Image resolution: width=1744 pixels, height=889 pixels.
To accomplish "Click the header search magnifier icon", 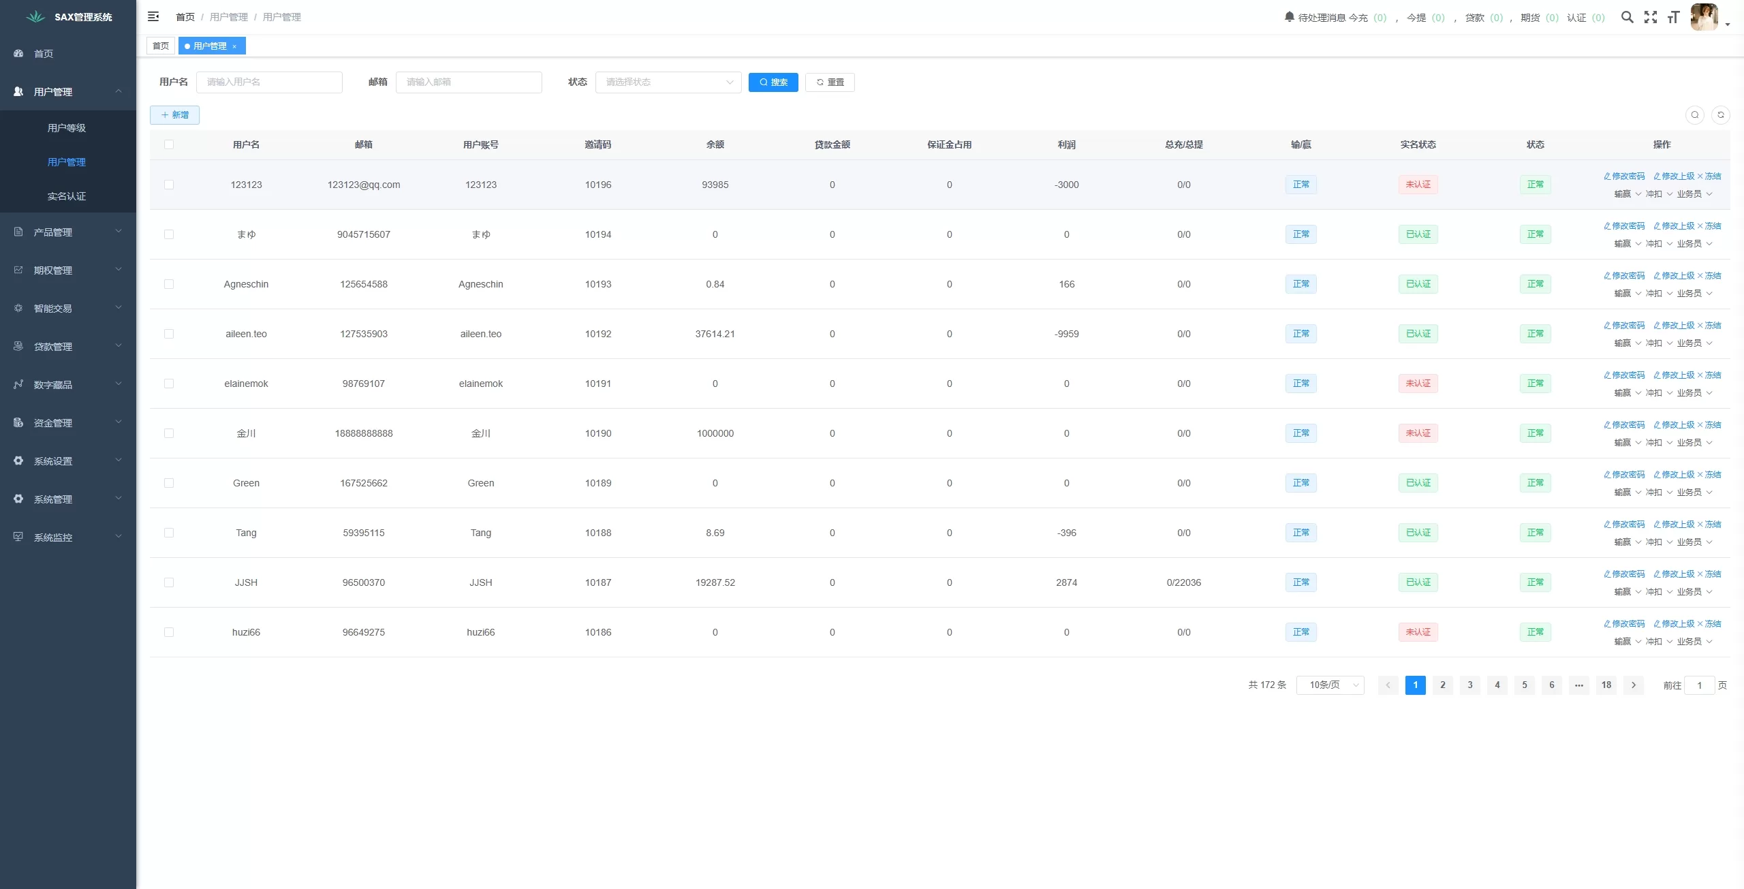I will (x=1627, y=17).
